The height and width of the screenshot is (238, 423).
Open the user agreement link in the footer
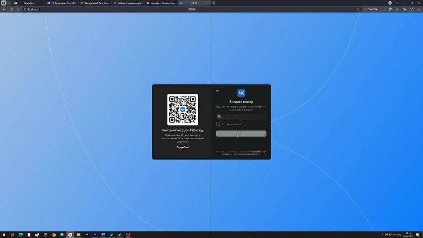click(x=259, y=152)
